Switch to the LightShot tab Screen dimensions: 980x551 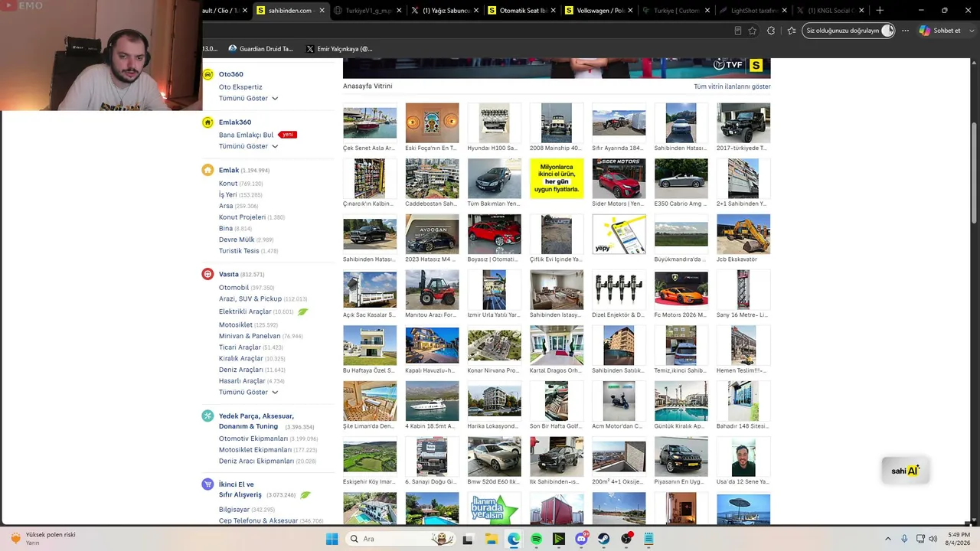point(753,11)
